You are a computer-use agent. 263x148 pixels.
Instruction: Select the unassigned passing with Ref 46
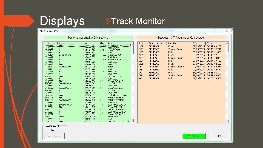coord(181,78)
